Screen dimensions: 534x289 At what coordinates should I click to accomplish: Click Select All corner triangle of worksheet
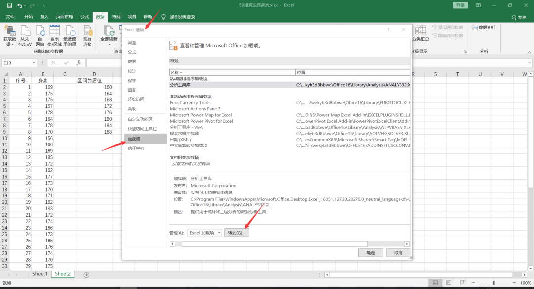[x=6, y=74]
